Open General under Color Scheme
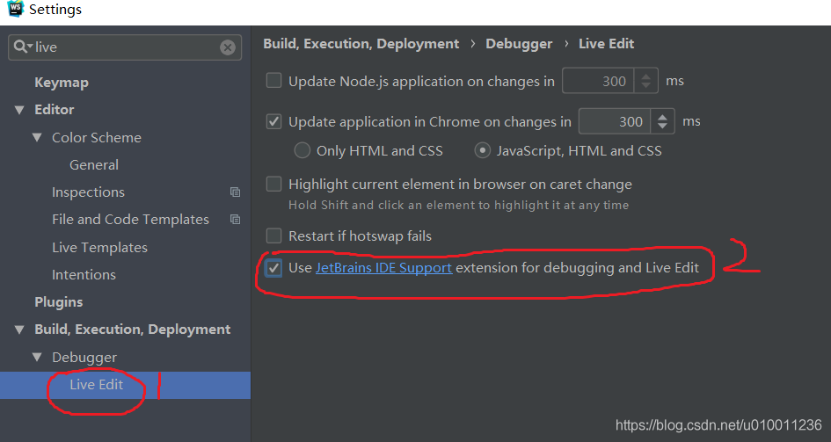Screen dimensions: 831x442 pyautogui.click(x=94, y=165)
